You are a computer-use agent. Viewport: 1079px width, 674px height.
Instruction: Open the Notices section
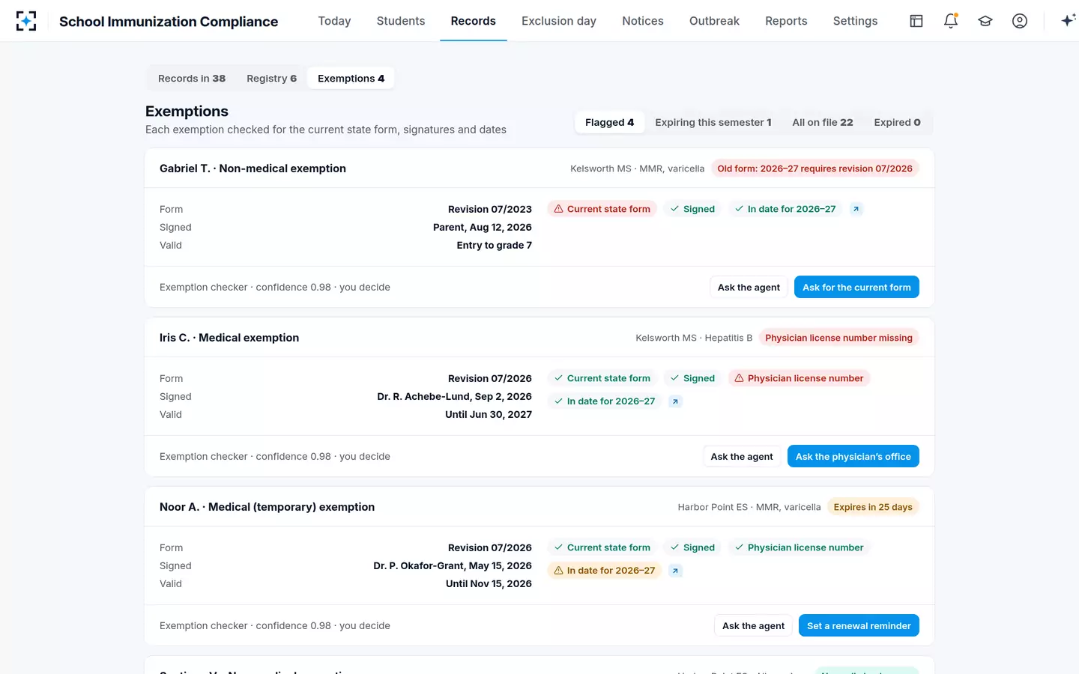[643, 21]
